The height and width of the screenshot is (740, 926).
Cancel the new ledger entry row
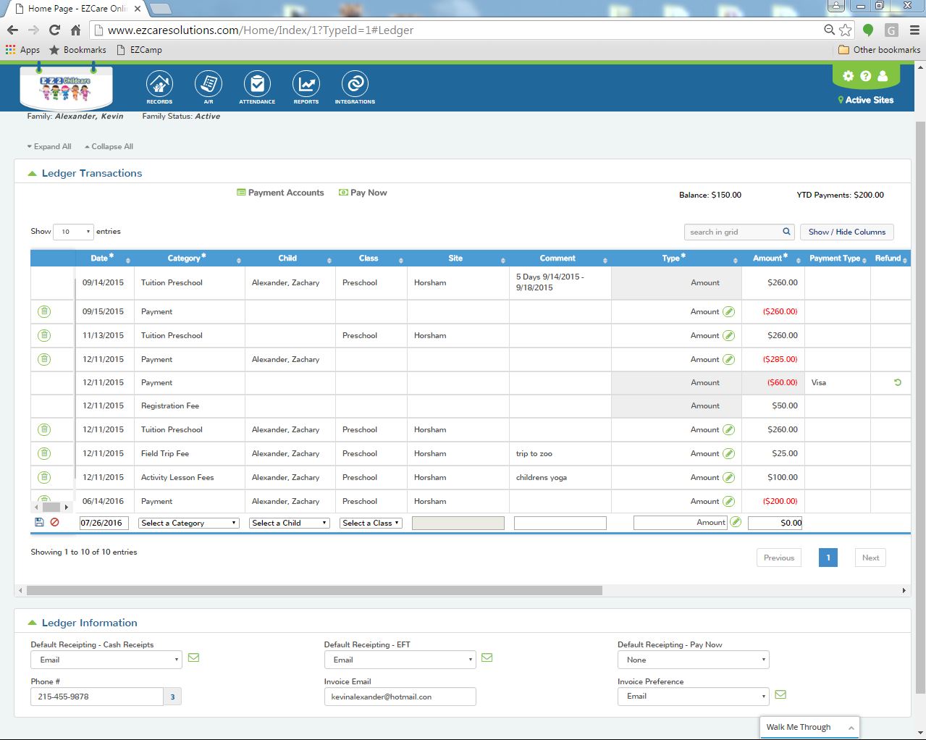(54, 522)
